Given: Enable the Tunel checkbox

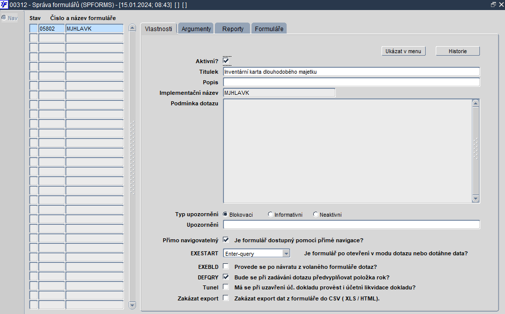Looking at the screenshot, I should click(x=226, y=287).
